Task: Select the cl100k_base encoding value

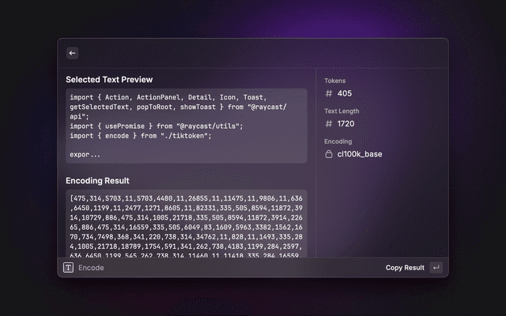Action: click(360, 154)
